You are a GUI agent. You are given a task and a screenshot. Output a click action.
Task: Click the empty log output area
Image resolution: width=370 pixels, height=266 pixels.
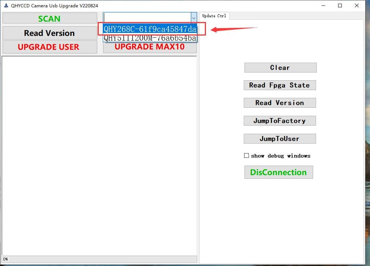(x=99, y=155)
